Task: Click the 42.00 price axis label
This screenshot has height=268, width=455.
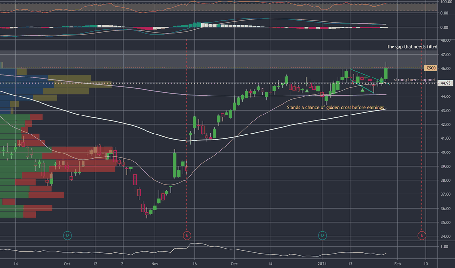Action: [x=445, y=124]
